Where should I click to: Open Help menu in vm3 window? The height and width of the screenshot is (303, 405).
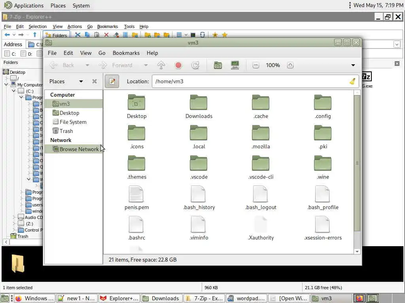pos(152,53)
